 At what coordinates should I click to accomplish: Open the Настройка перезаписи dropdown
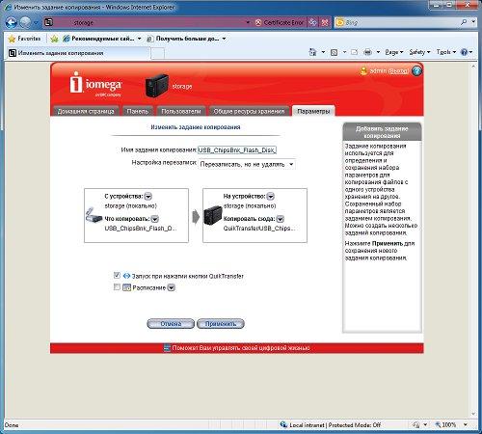point(247,164)
